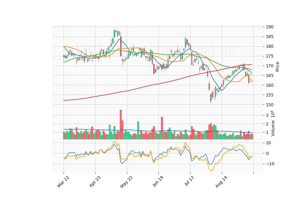The height and width of the screenshot is (210, 292).
Task: Click the tallest red volume bar in May
Action: click(121, 125)
